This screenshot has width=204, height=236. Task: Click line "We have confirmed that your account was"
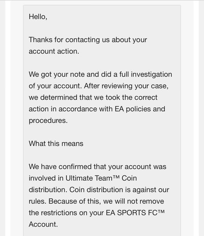pos(98,167)
